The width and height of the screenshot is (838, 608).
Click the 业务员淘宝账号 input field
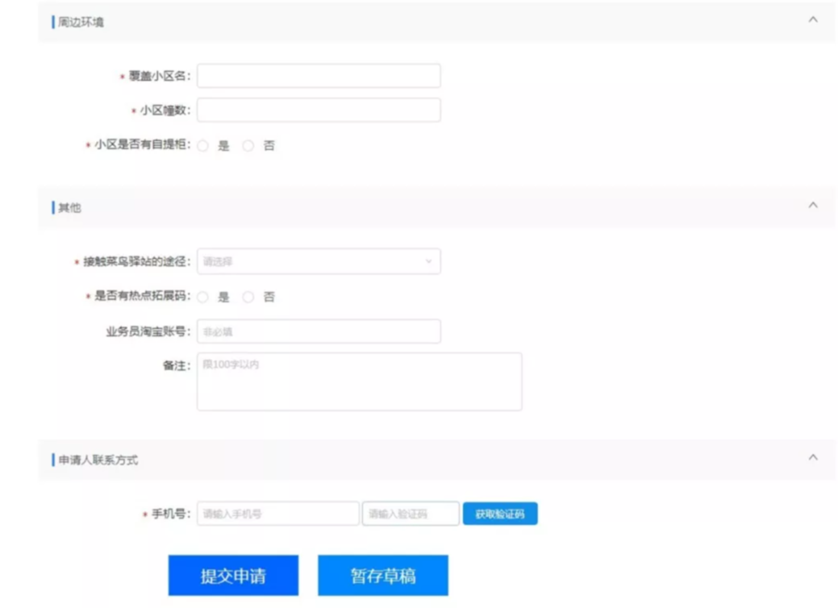319,331
